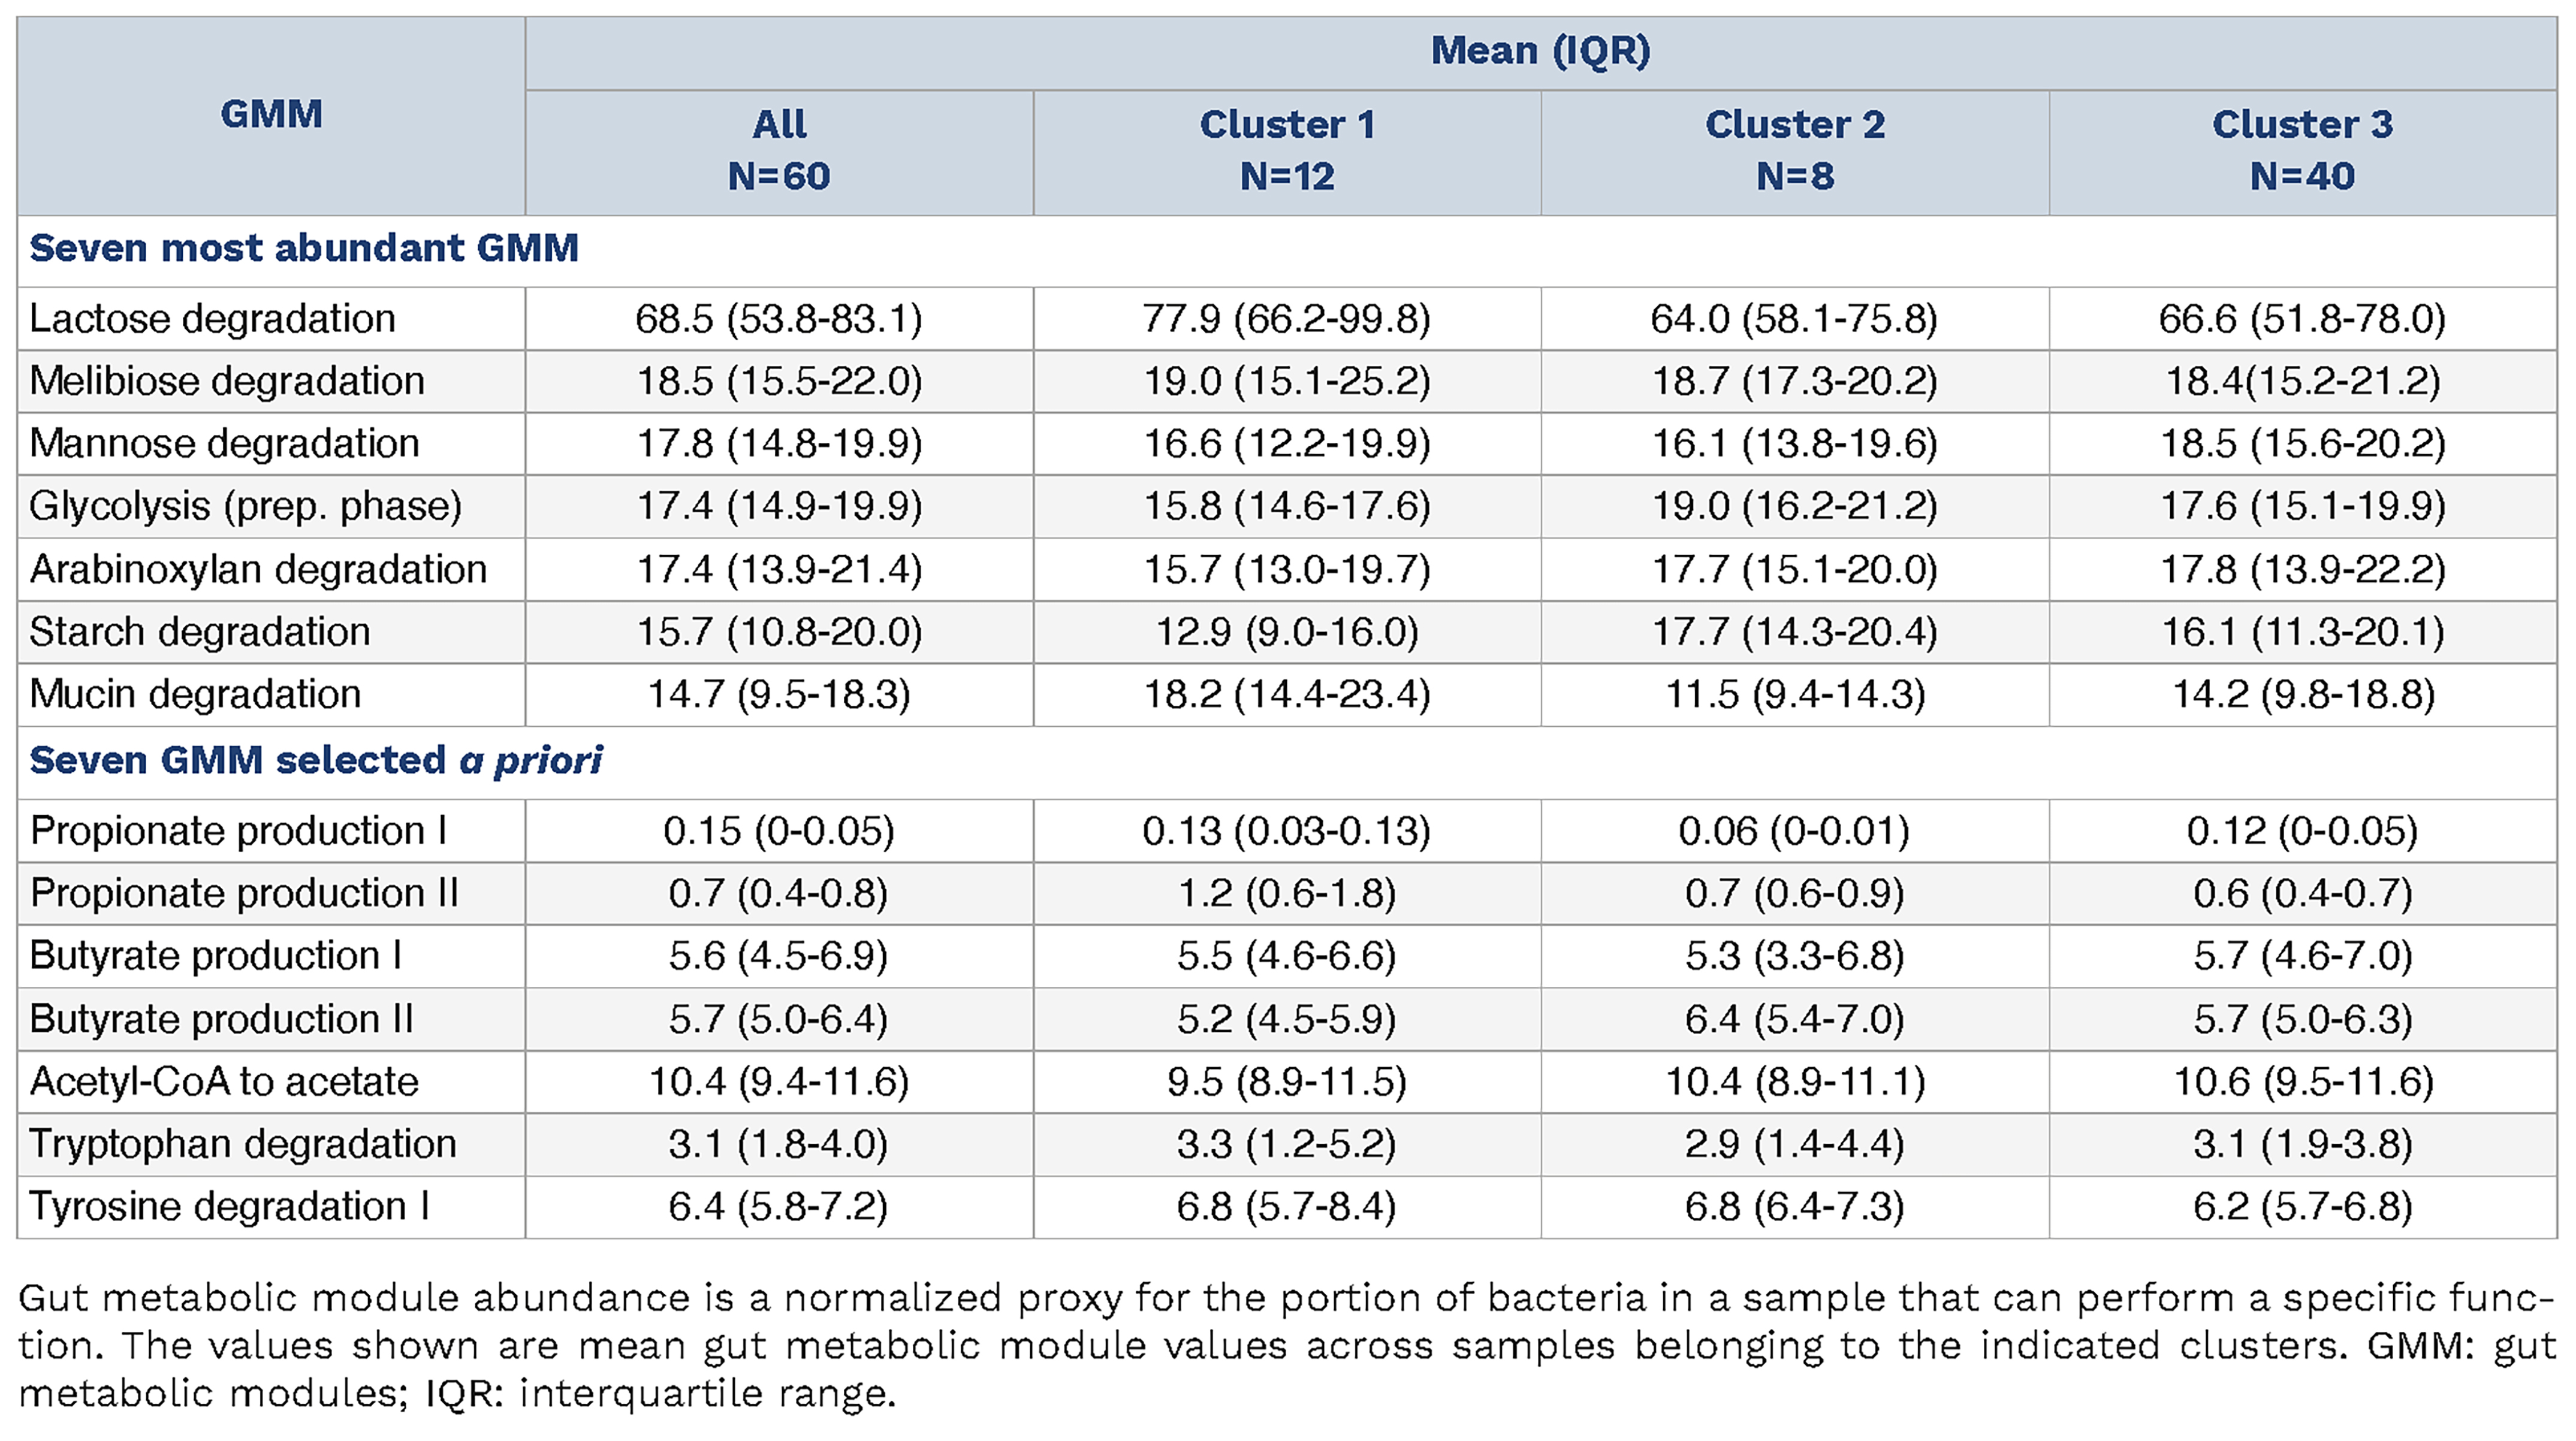Viewport: 2576px width, 1441px height.
Task: Click the 77.9 (66.2-99.8) cell
Action: click(1287, 319)
